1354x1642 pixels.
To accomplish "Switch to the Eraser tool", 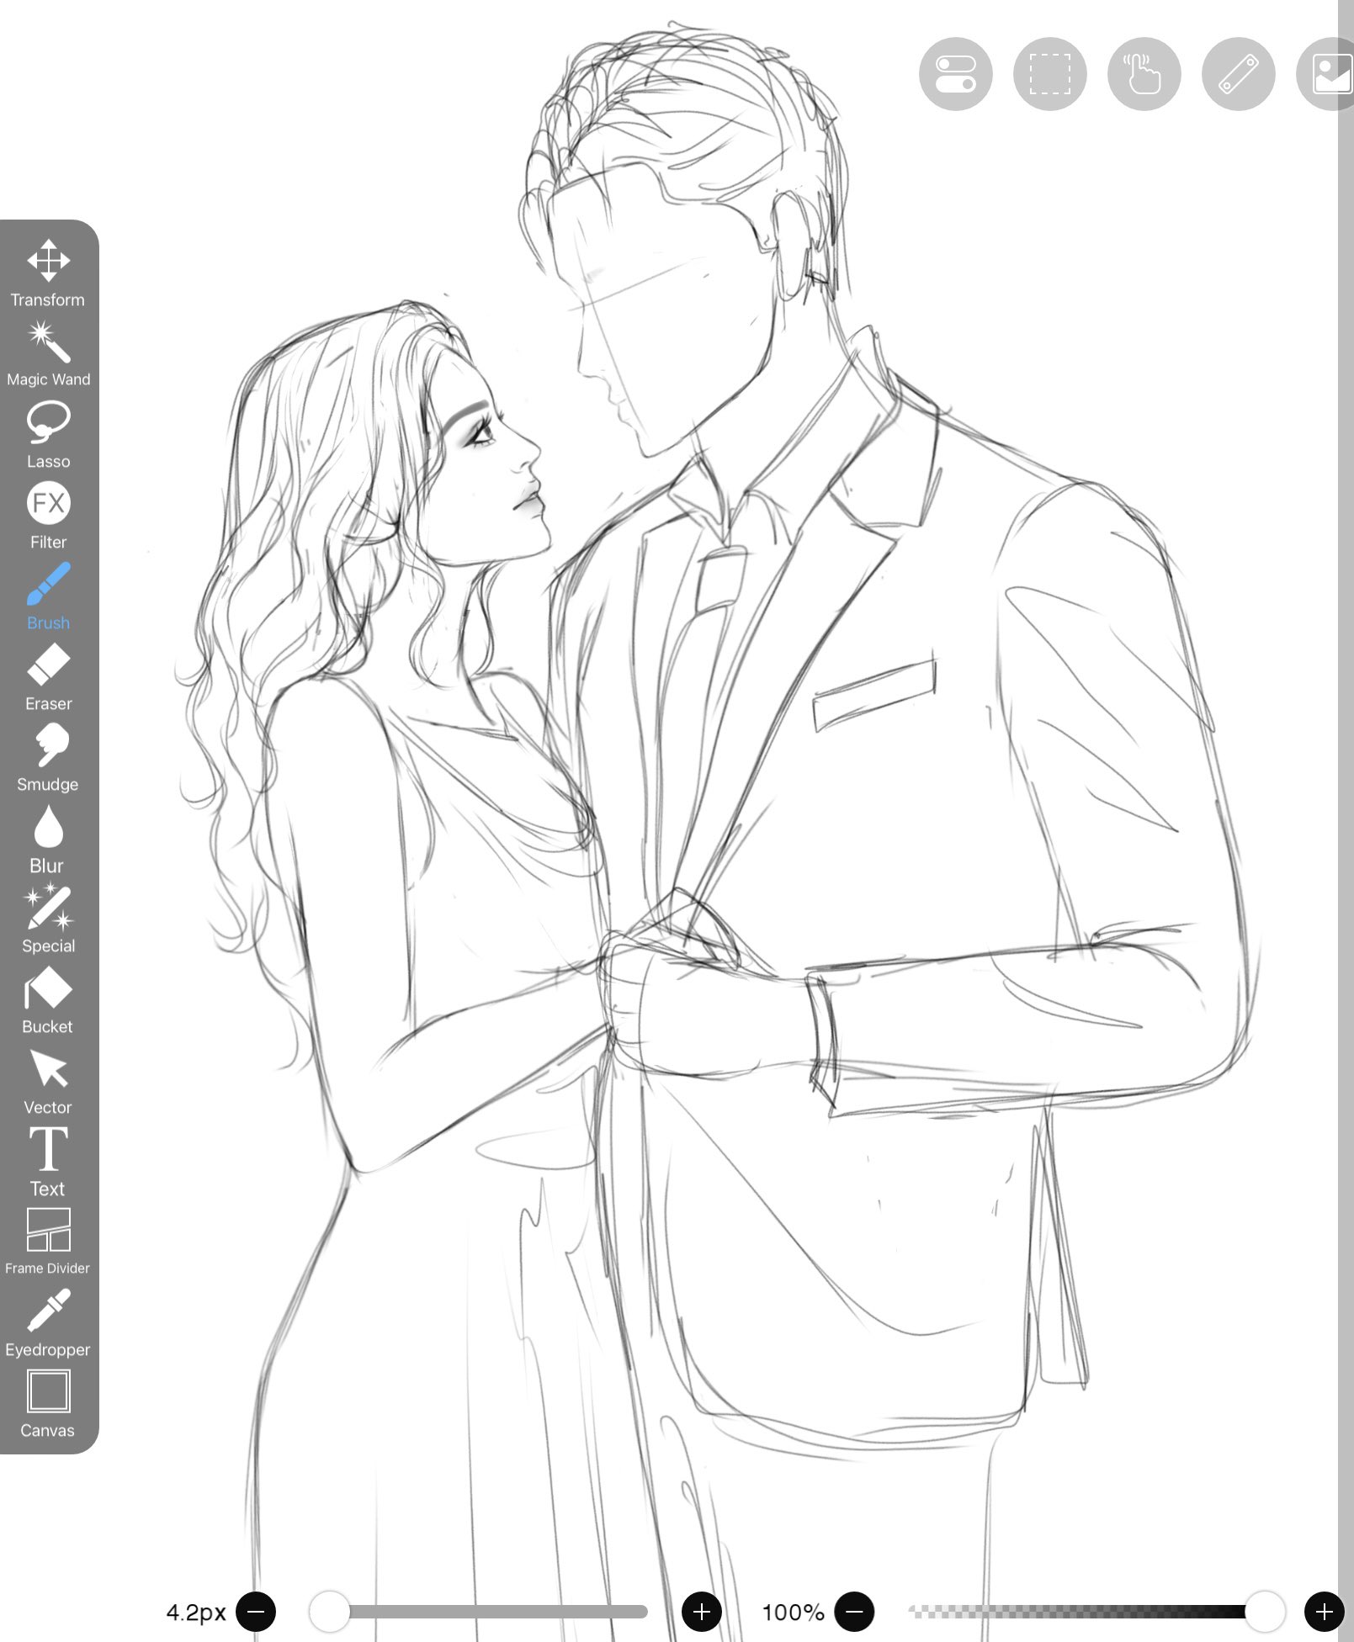I will click(48, 677).
